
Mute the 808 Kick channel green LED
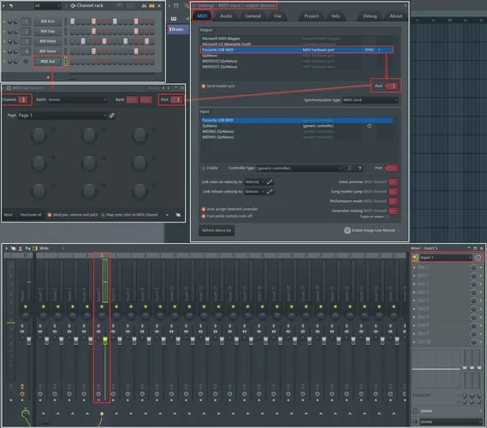tap(4, 21)
